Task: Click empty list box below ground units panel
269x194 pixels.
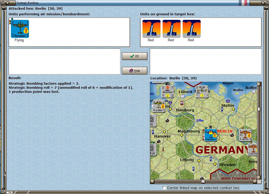Action: pyautogui.click(x=206, y=62)
